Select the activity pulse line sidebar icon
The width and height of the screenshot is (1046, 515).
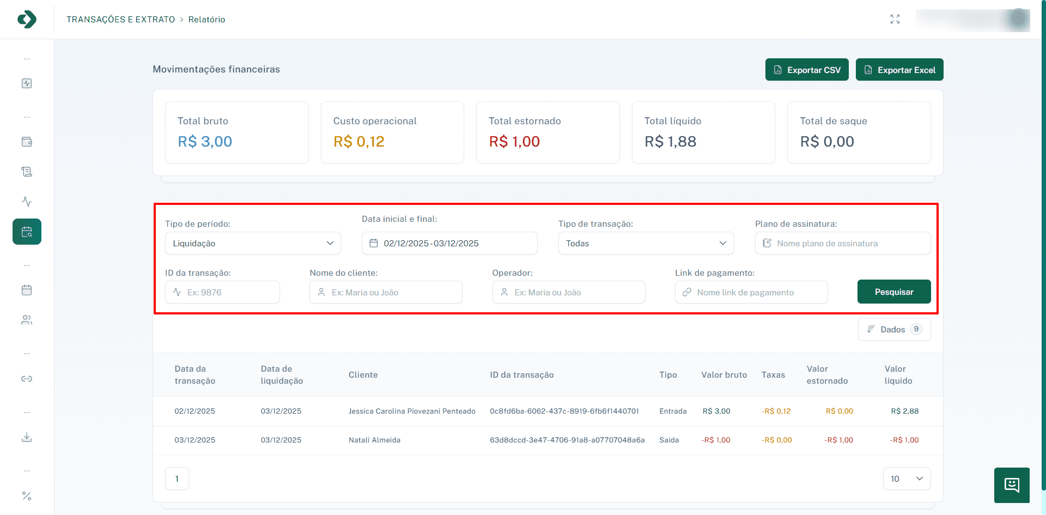[x=27, y=202]
